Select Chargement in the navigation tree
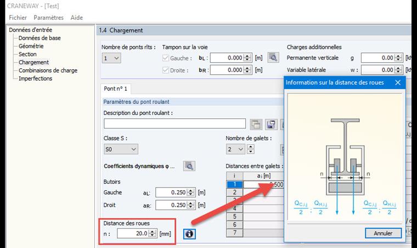Screen dimensions: 417x248 pos(34,62)
